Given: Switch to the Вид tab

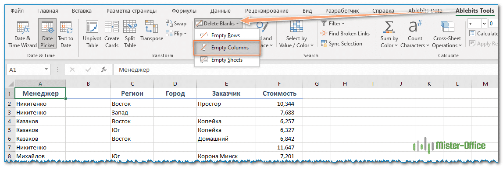Looking at the screenshot, I should tap(307, 10).
